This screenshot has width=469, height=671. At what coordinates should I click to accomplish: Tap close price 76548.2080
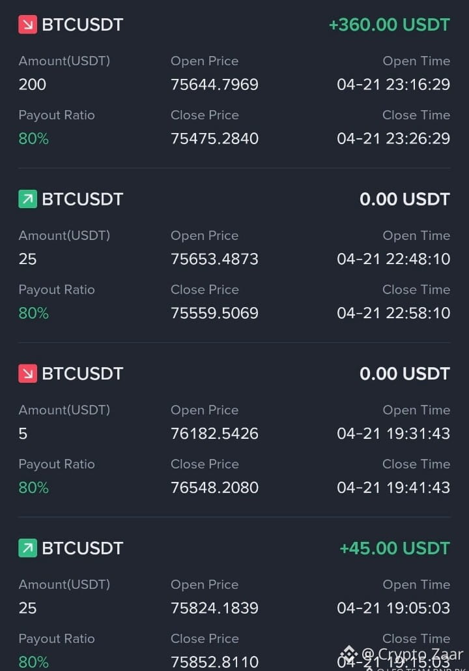214,487
